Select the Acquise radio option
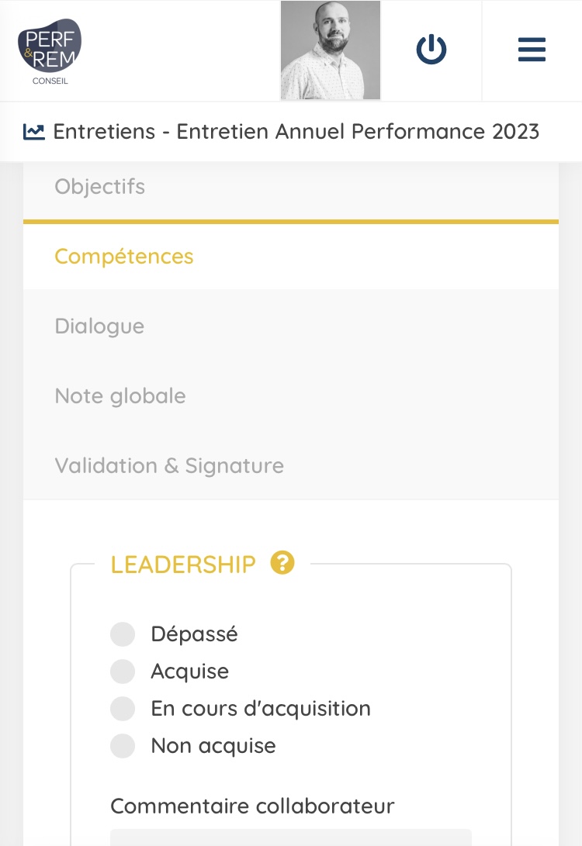This screenshot has height=846, width=582. pyautogui.click(x=123, y=672)
